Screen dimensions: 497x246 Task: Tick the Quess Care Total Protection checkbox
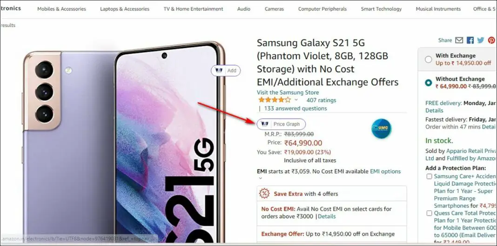(429, 213)
